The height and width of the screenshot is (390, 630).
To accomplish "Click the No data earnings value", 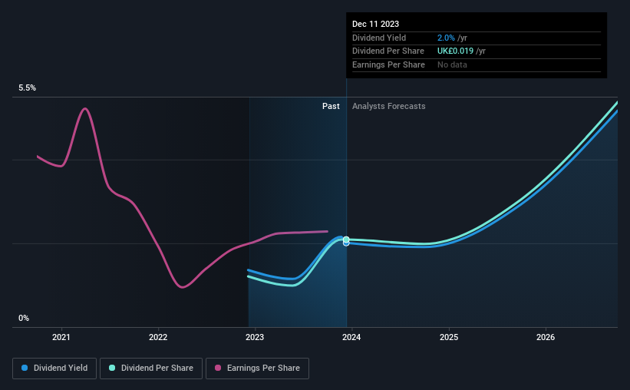I will 452,64.
